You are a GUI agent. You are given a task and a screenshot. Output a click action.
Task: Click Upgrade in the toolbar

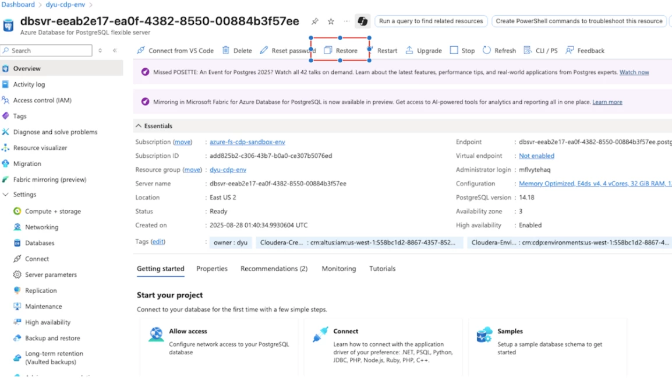pyautogui.click(x=423, y=51)
